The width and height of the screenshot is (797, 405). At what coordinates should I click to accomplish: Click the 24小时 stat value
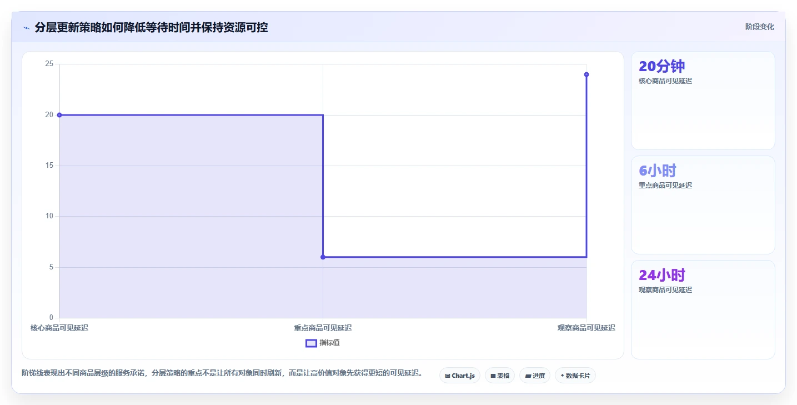click(x=661, y=275)
